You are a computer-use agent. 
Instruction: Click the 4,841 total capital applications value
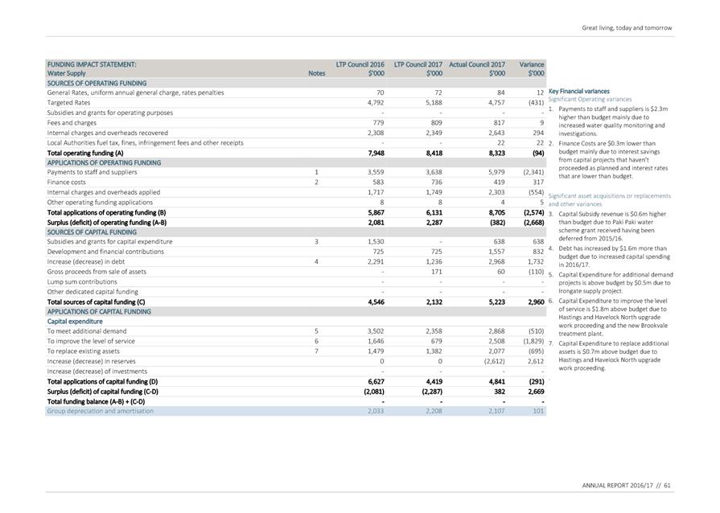point(497,382)
